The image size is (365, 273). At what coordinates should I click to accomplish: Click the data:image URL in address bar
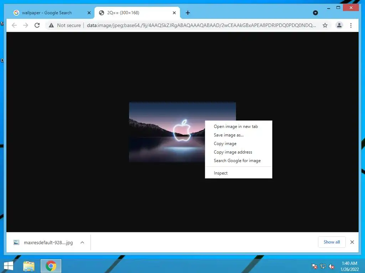tap(201, 25)
